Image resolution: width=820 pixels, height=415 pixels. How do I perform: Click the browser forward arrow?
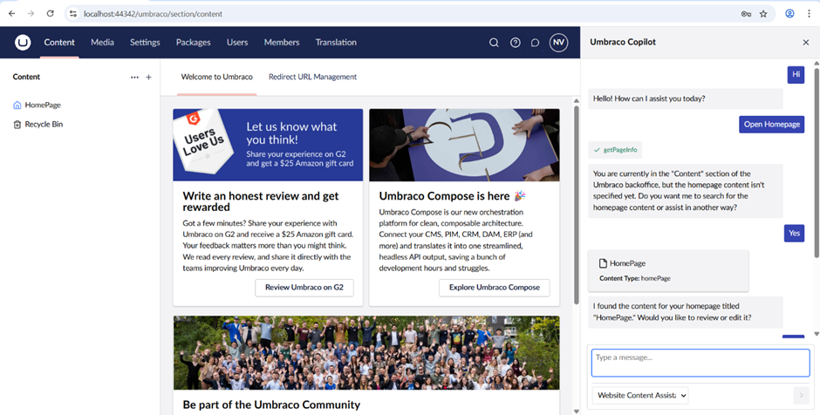click(31, 14)
